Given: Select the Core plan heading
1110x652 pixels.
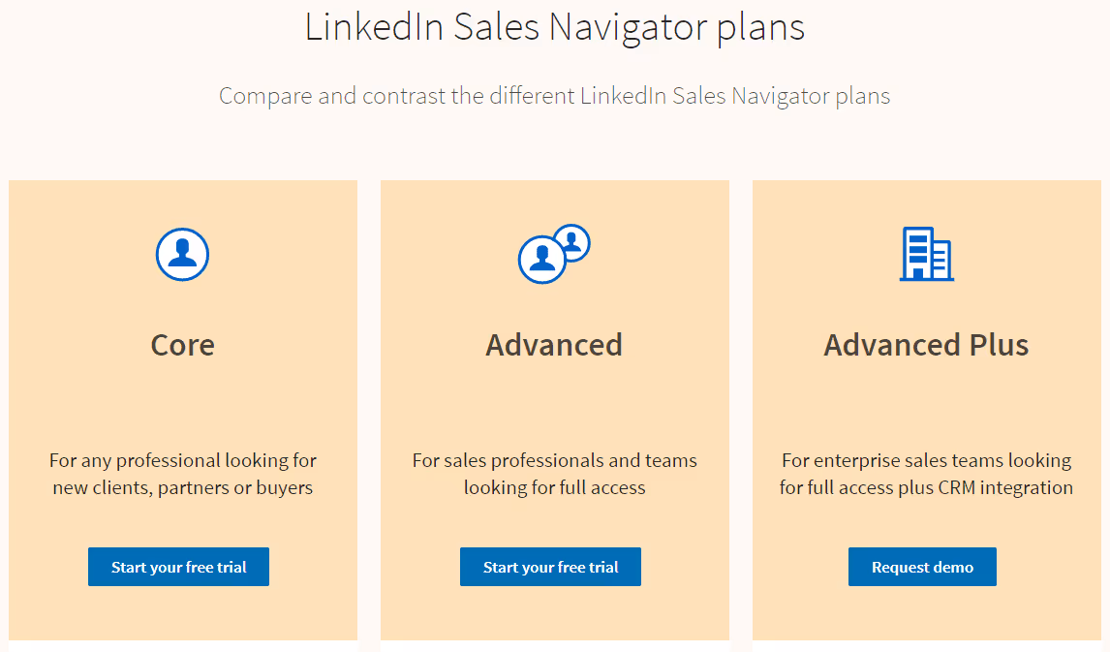Looking at the screenshot, I should [182, 344].
